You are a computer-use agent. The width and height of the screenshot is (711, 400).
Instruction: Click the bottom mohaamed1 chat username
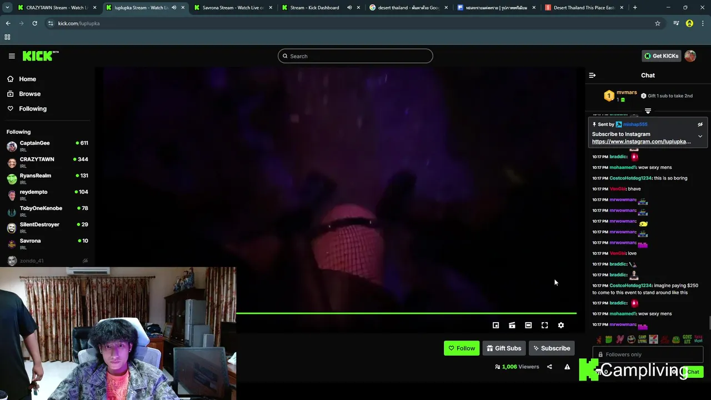coord(623,314)
